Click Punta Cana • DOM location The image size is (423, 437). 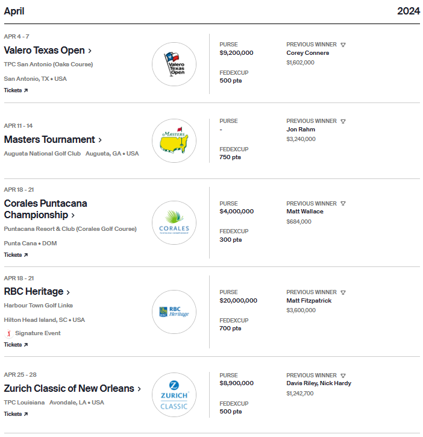30,244
